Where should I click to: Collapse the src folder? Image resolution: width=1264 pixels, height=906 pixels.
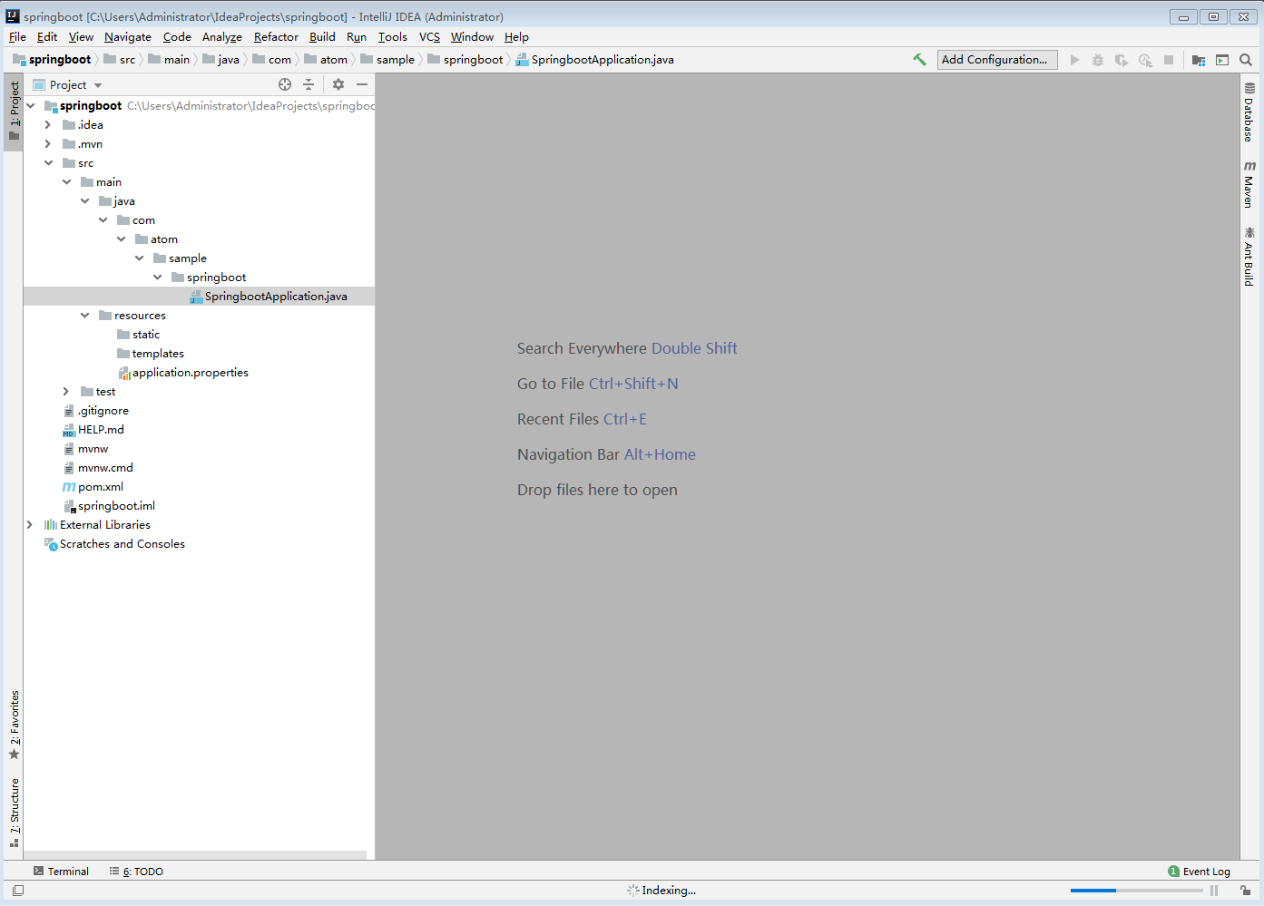(x=48, y=163)
